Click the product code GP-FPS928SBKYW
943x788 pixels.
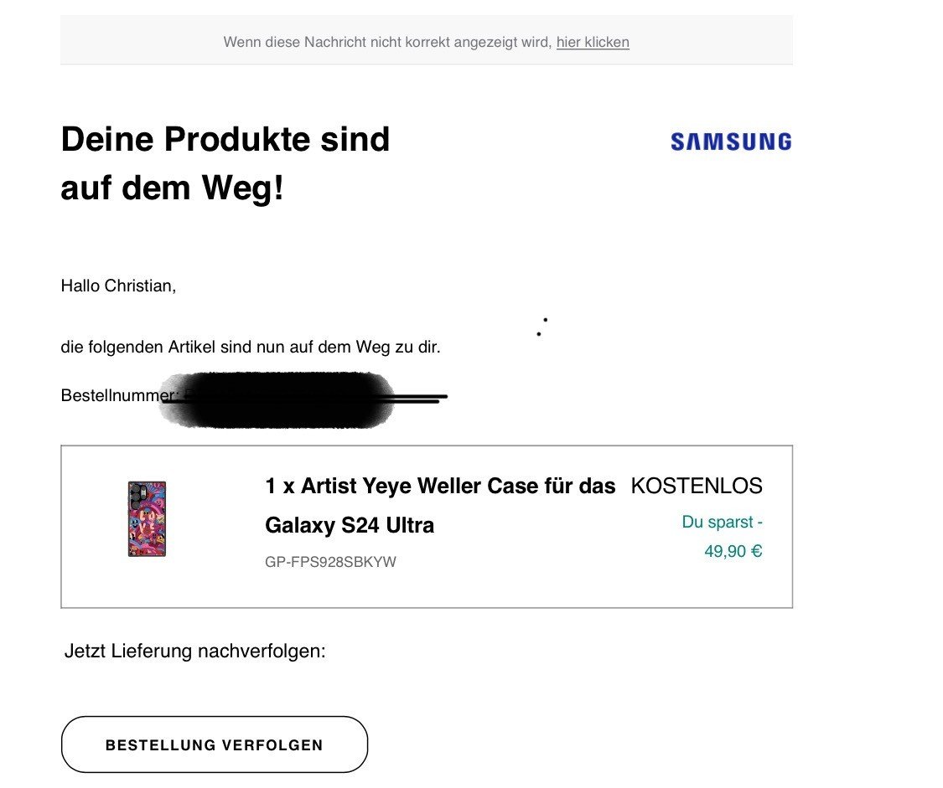click(330, 562)
